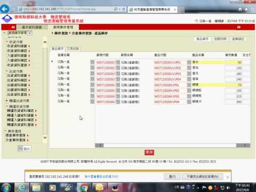Viewport: 256px width, 192px height.
Task: Open product name lookup icon in quantity 300 row
Action: [189, 102]
